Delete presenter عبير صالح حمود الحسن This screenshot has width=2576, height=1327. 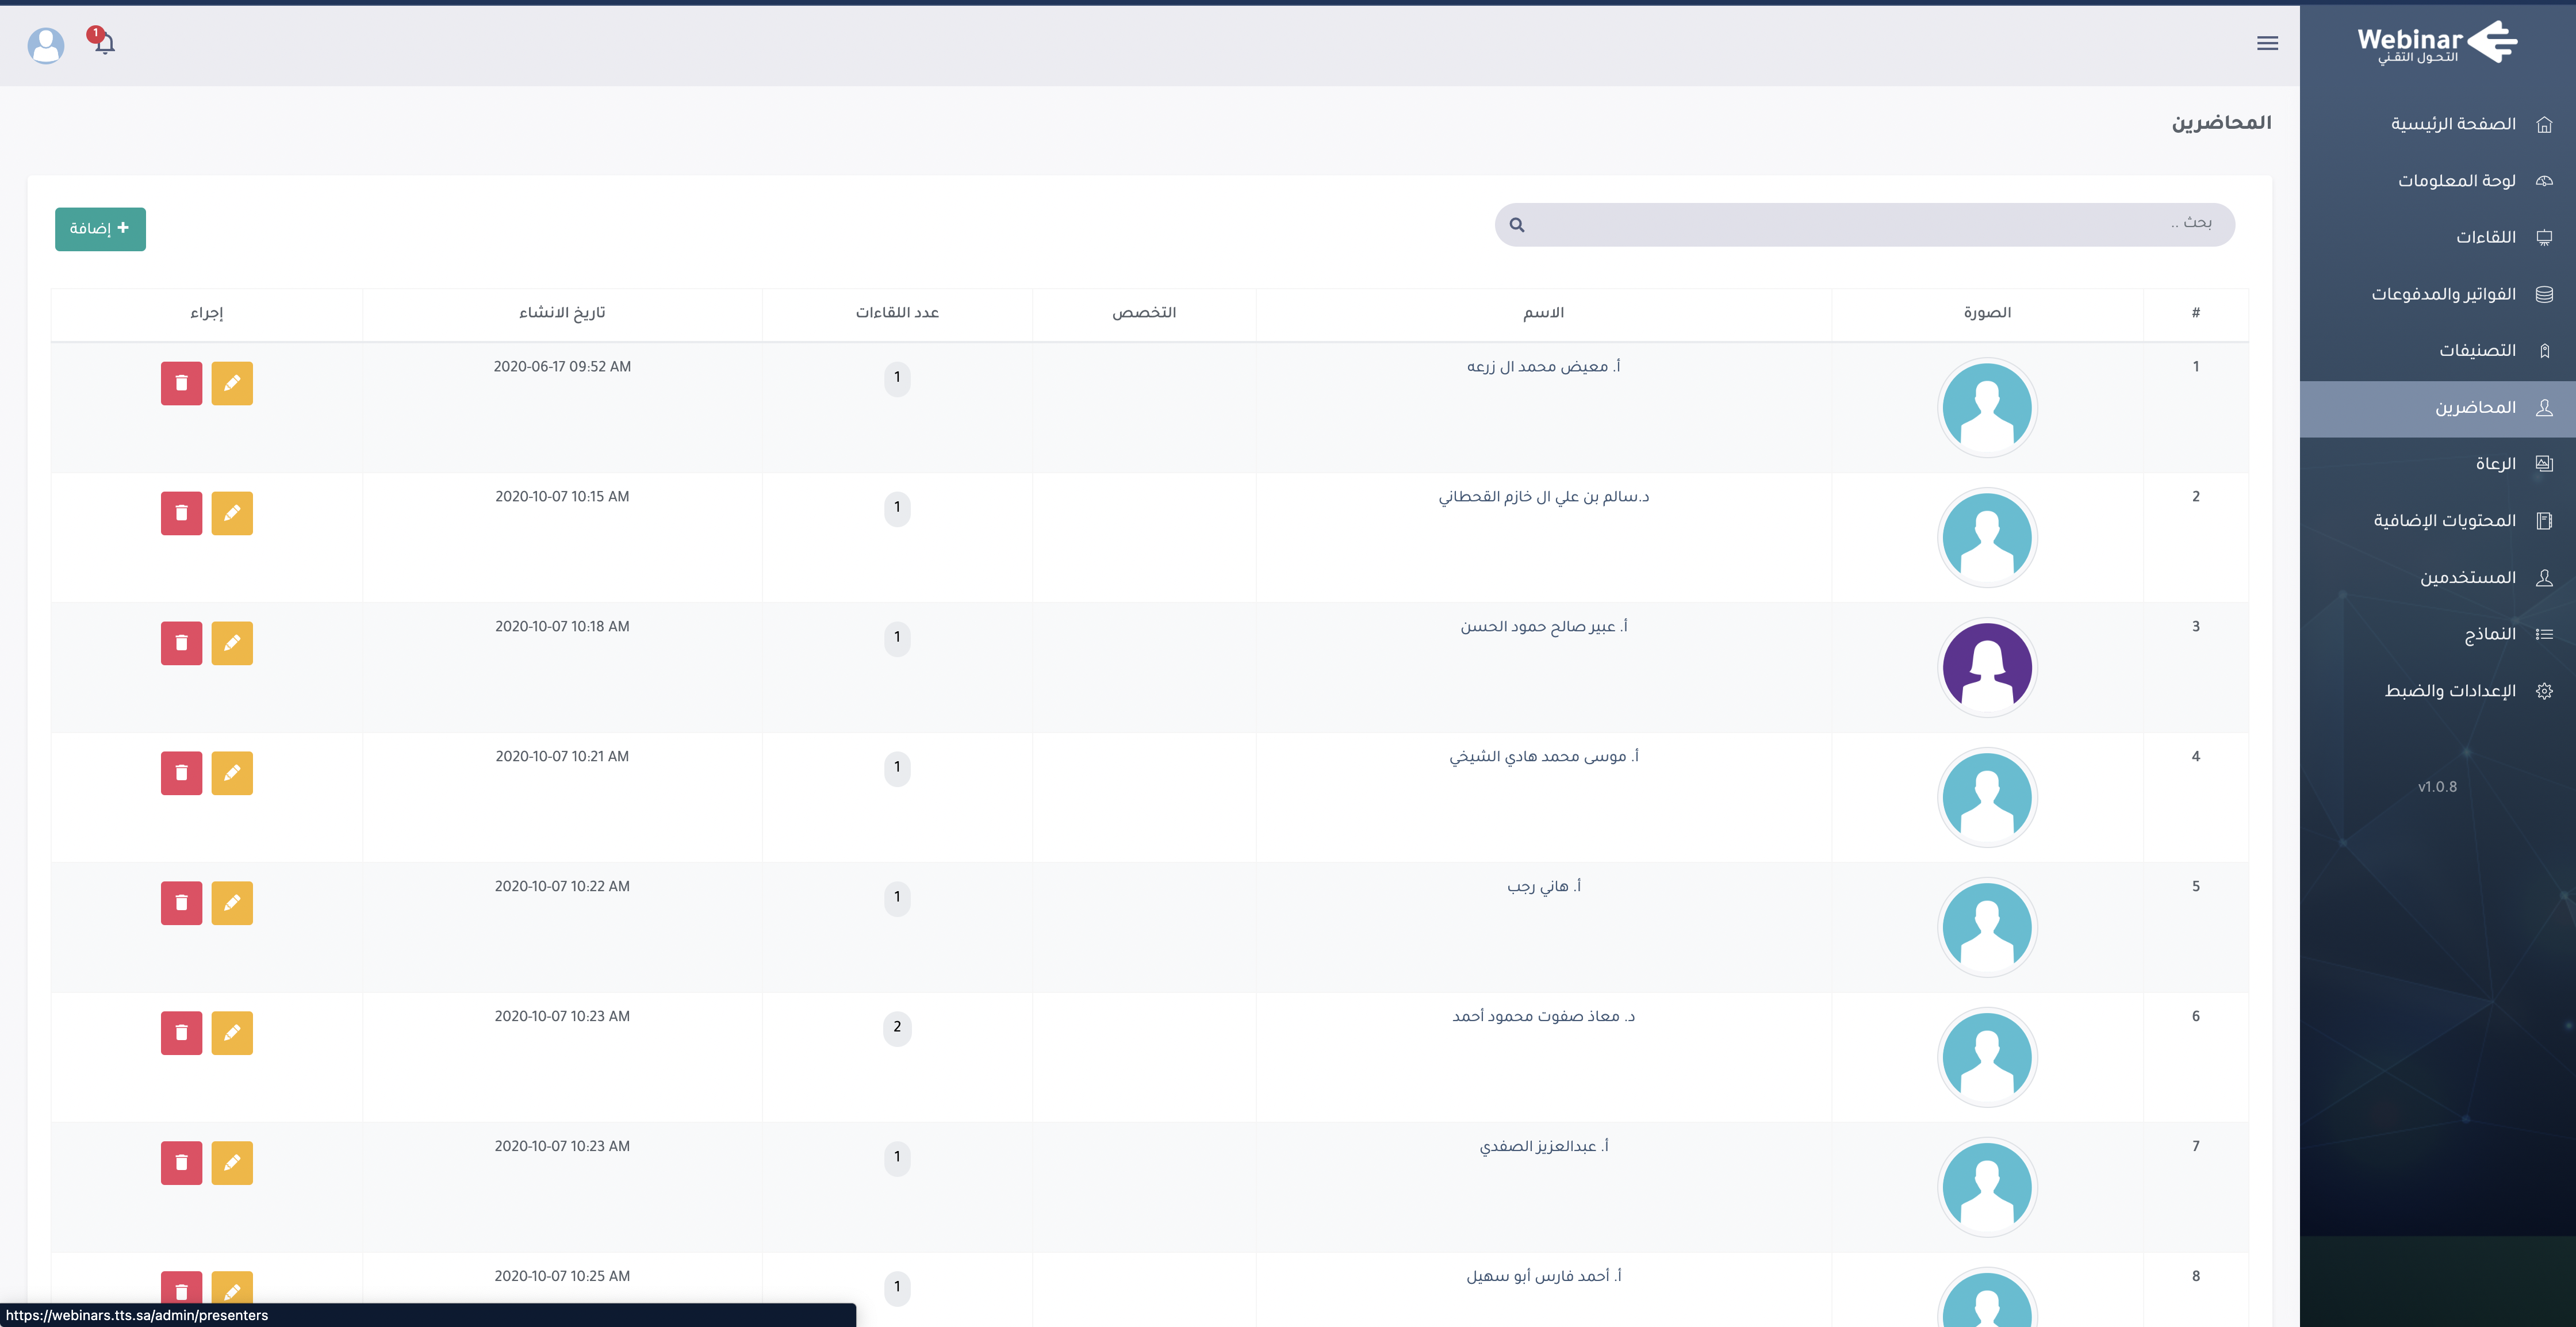181,643
